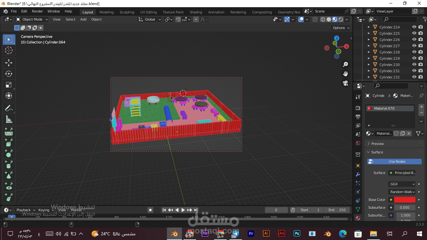This screenshot has width=427, height=240.
Task: Click the Use Nodes button
Action: point(394,162)
